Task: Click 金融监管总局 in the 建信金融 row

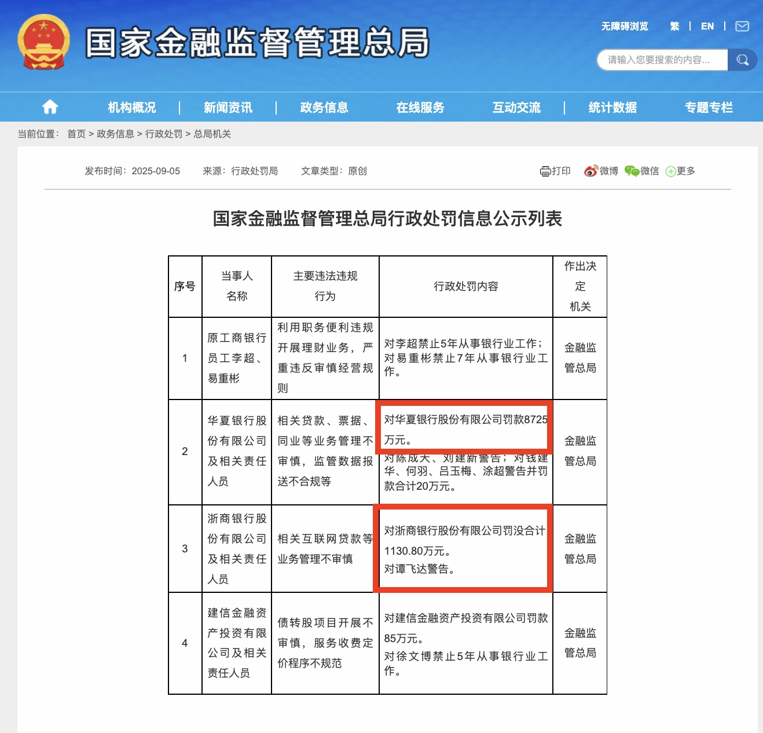Action: coord(580,643)
